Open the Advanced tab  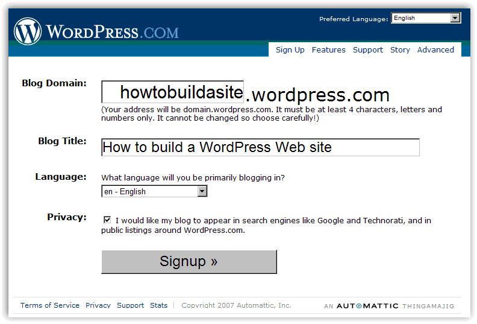click(435, 49)
